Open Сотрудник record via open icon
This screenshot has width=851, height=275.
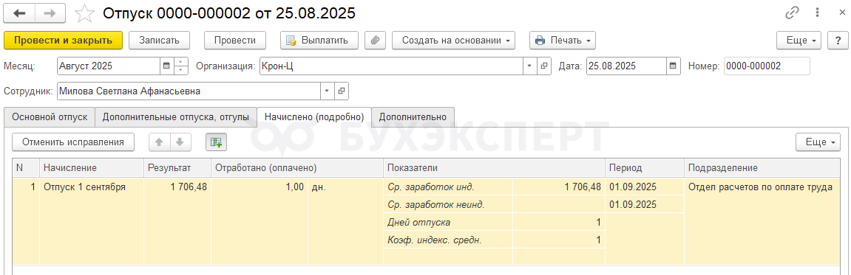tap(342, 91)
